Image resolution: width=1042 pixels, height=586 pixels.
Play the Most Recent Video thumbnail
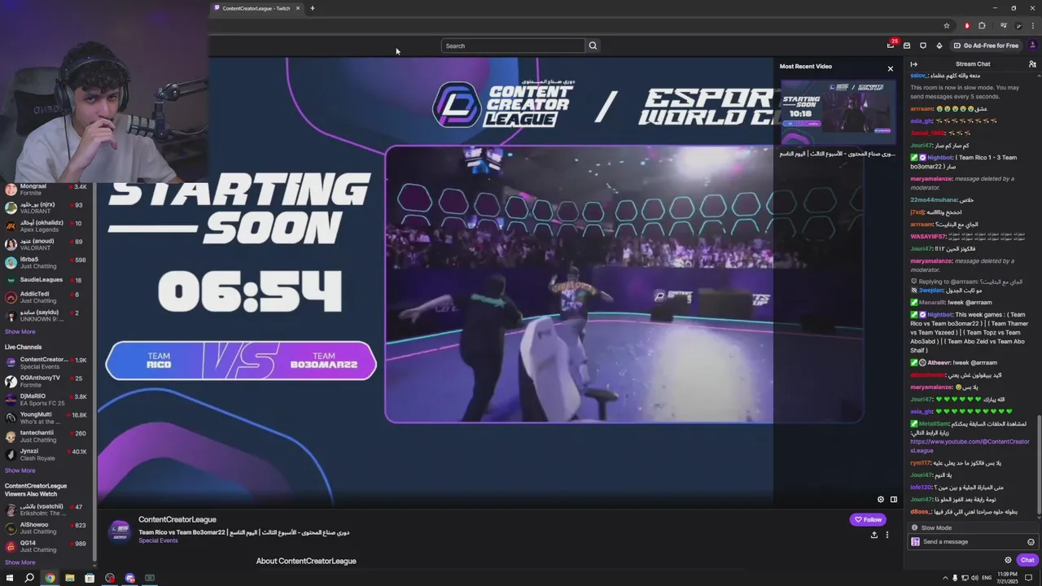tap(838, 112)
